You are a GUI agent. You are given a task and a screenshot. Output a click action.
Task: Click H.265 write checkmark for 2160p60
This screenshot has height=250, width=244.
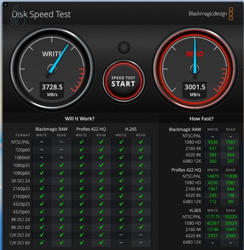tap(121, 196)
